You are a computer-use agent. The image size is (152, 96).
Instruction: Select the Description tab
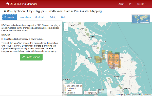[10, 17]
